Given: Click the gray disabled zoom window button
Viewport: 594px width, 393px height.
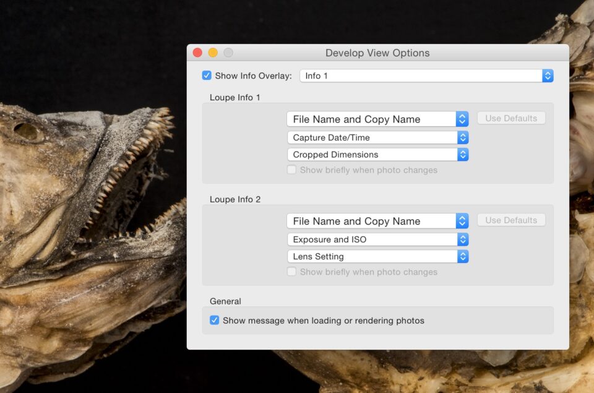Looking at the screenshot, I should pyautogui.click(x=228, y=53).
